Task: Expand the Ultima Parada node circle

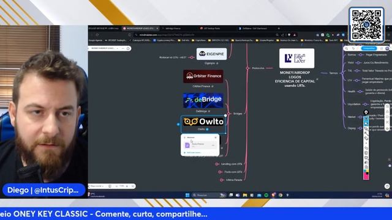Action: coord(222,180)
